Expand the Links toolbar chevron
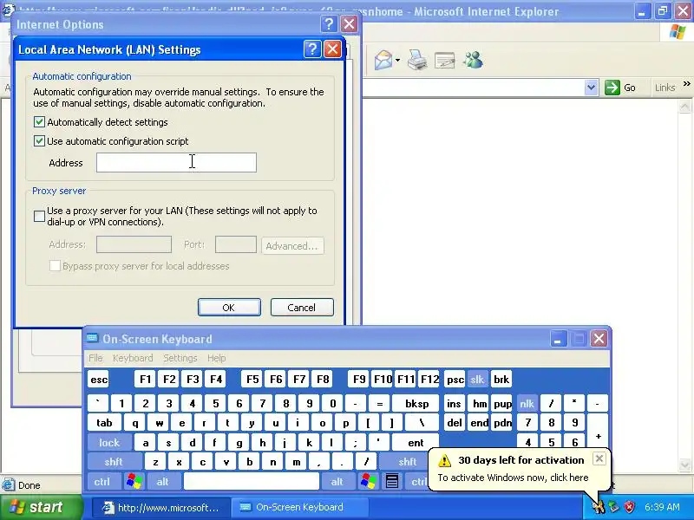The width and height of the screenshot is (694, 520). tap(686, 83)
